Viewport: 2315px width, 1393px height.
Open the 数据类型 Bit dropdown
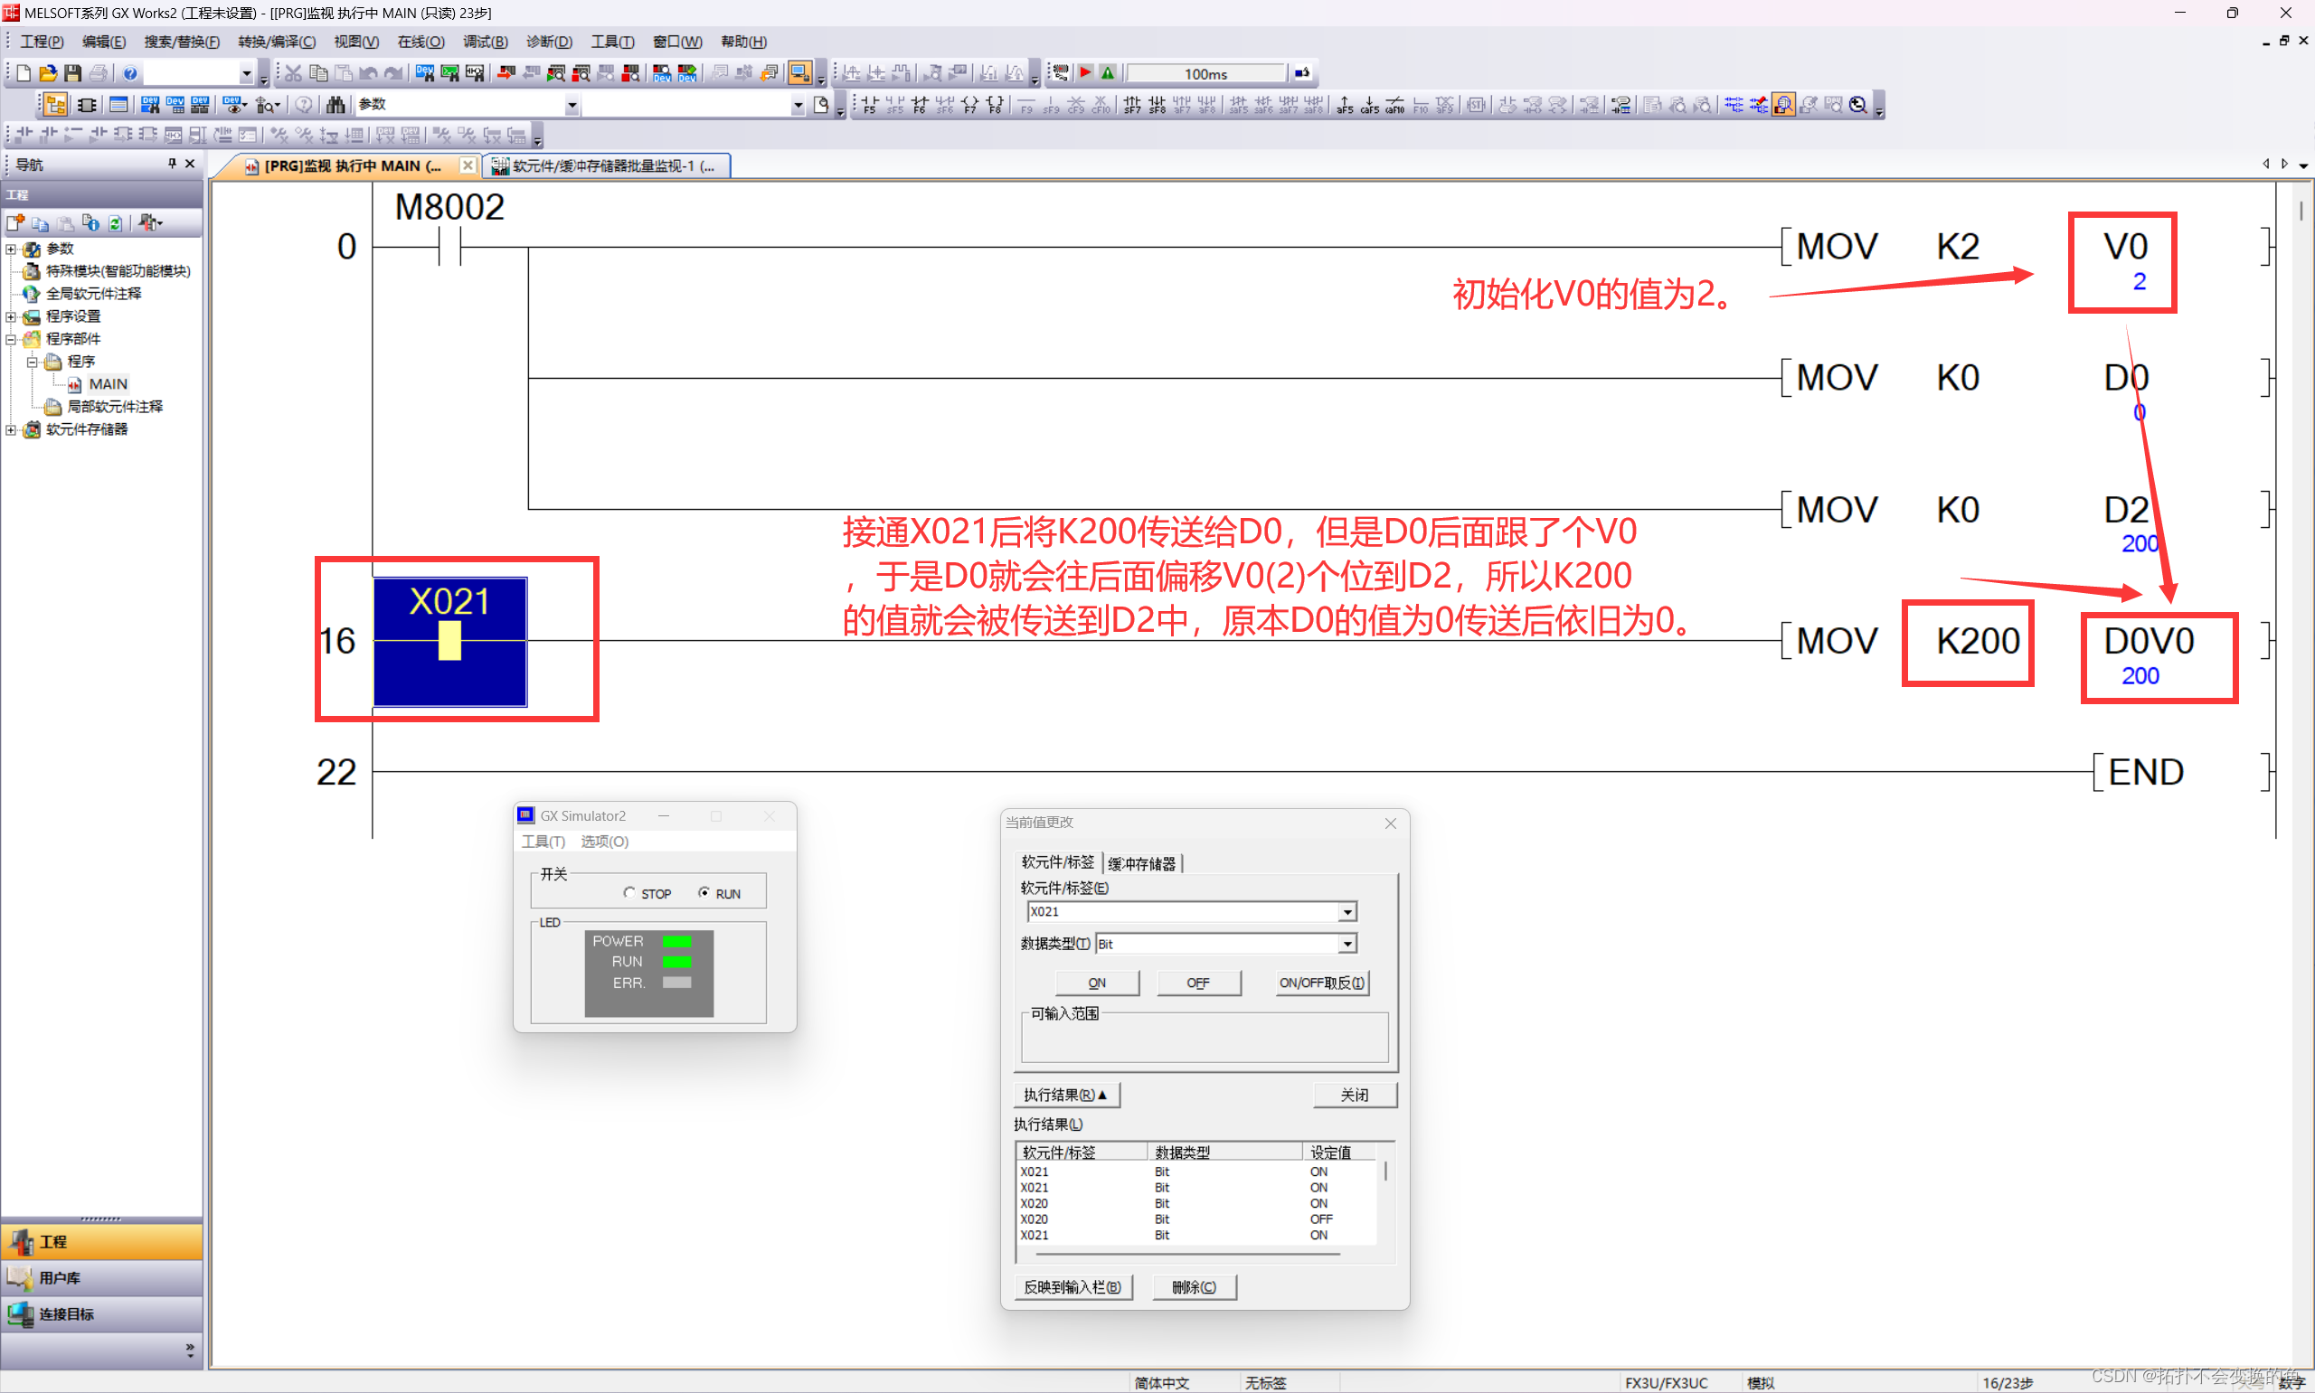tap(1347, 944)
